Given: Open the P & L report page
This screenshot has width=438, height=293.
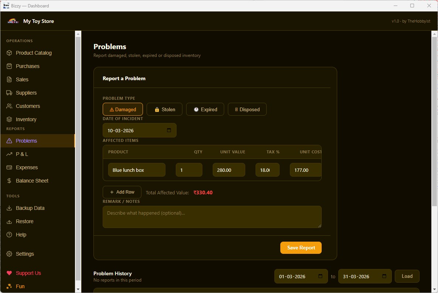Looking at the screenshot, I should [22, 154].
